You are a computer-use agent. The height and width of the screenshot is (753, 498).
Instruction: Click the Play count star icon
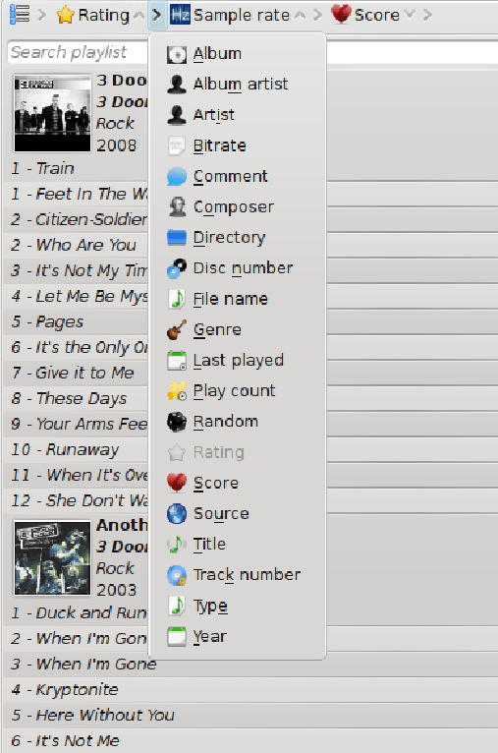coord(177,391)
